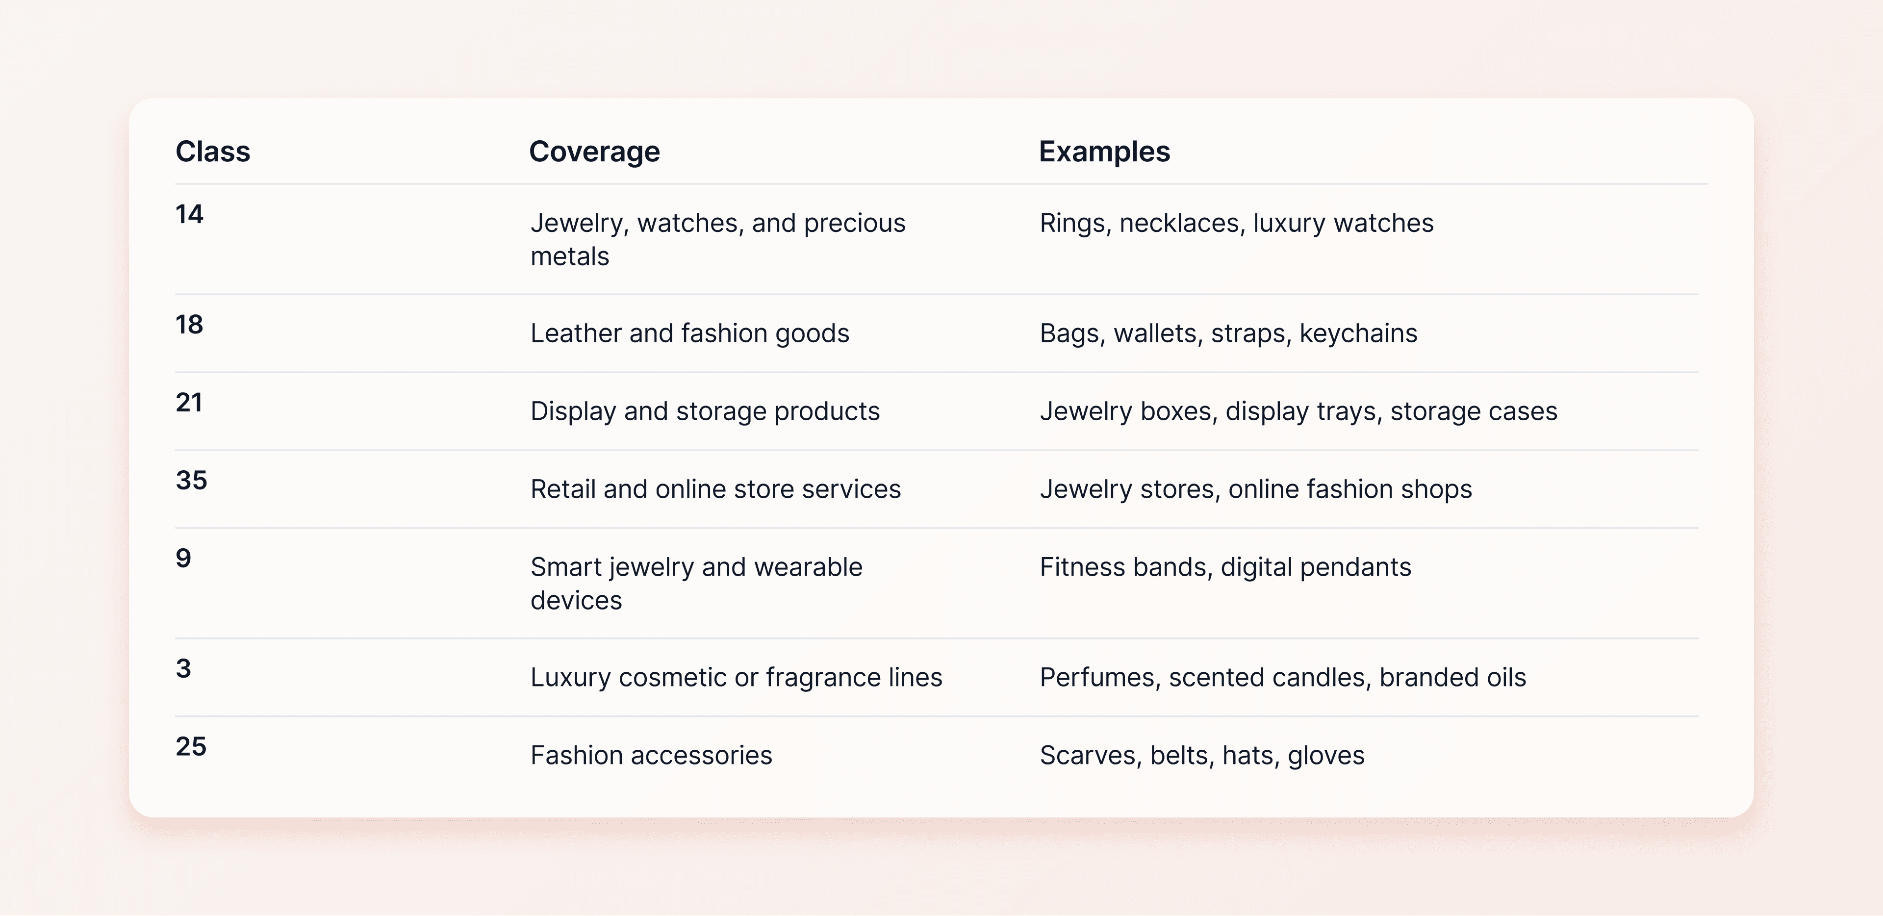Viewport: 1883px width, 916px height.
Task: Select class number 9
Action: (183, 559)
